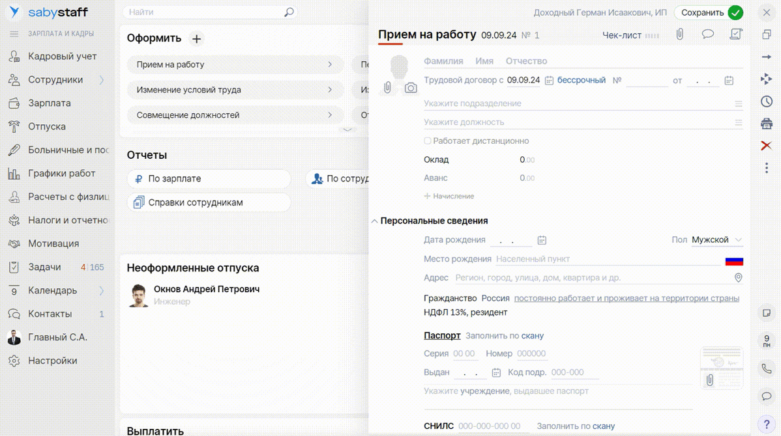
Task: Open the comments speech bubble icon
Action: [707, 34]
